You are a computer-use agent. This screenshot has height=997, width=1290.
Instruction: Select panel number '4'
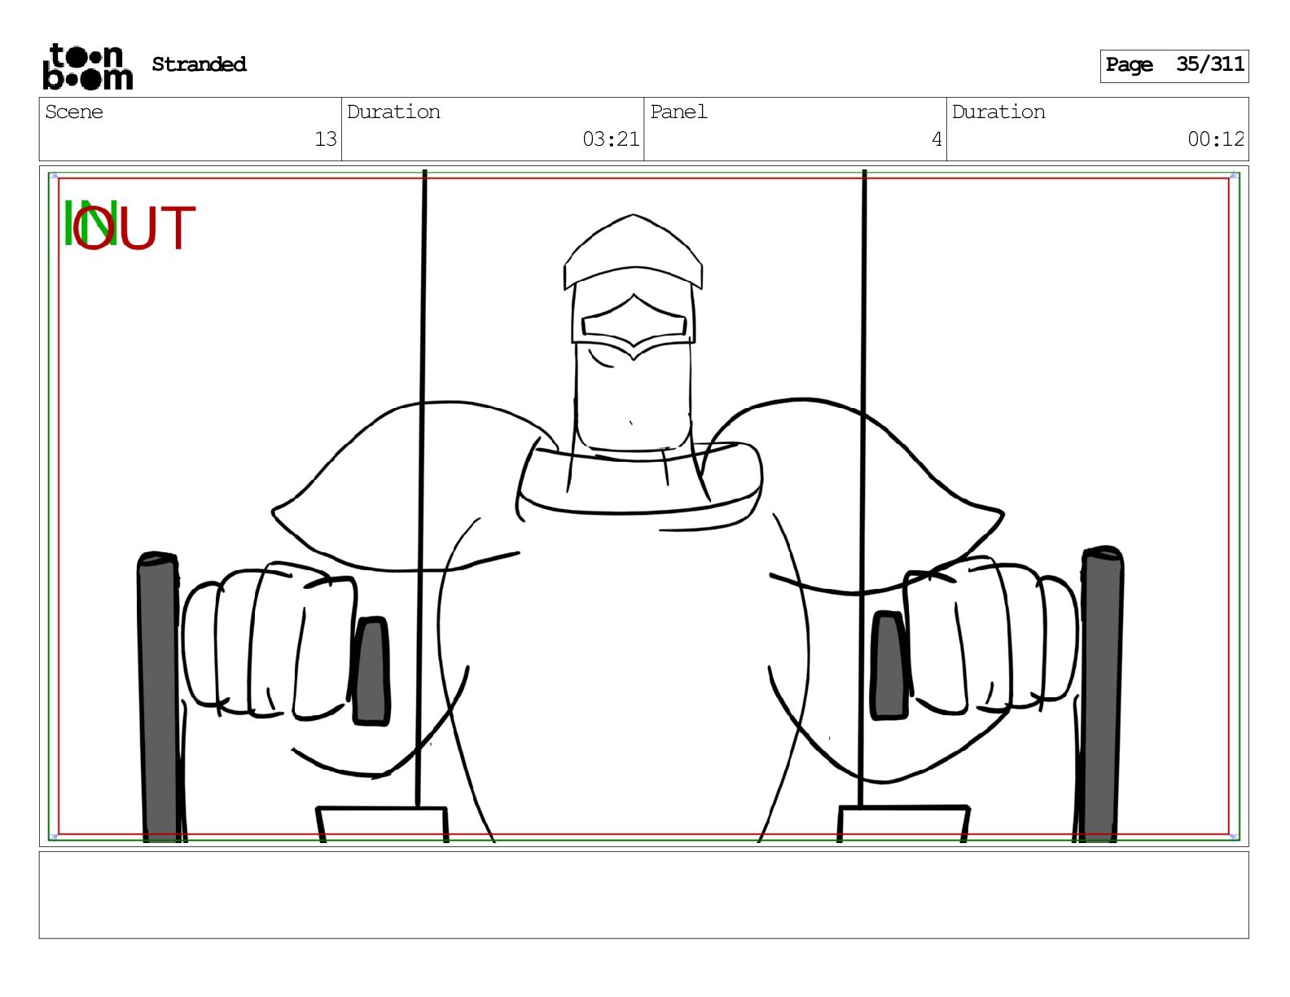(937, 139)
